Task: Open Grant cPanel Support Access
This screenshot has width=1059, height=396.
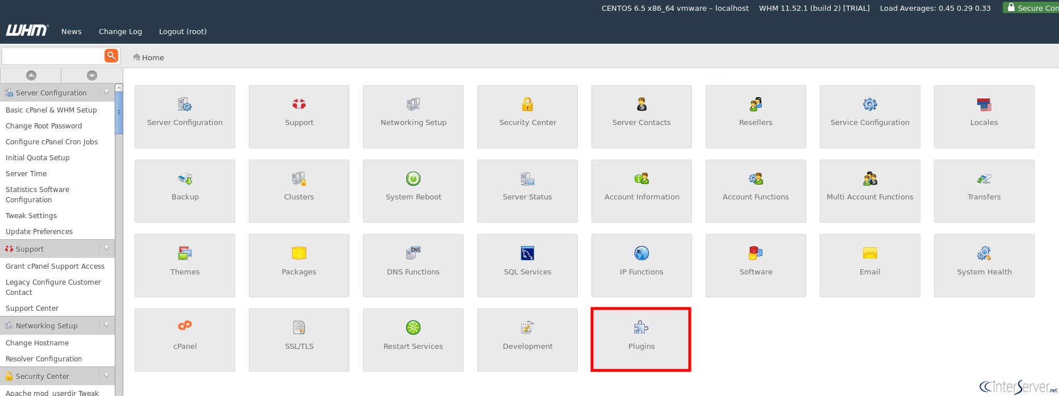Action: pyautogui.click(x=55, y=266)
